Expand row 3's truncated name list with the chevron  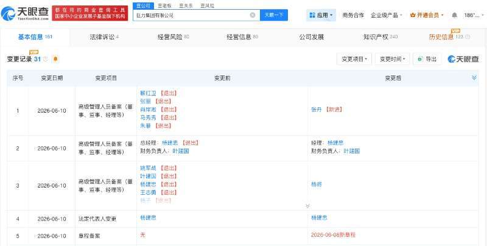307,206
